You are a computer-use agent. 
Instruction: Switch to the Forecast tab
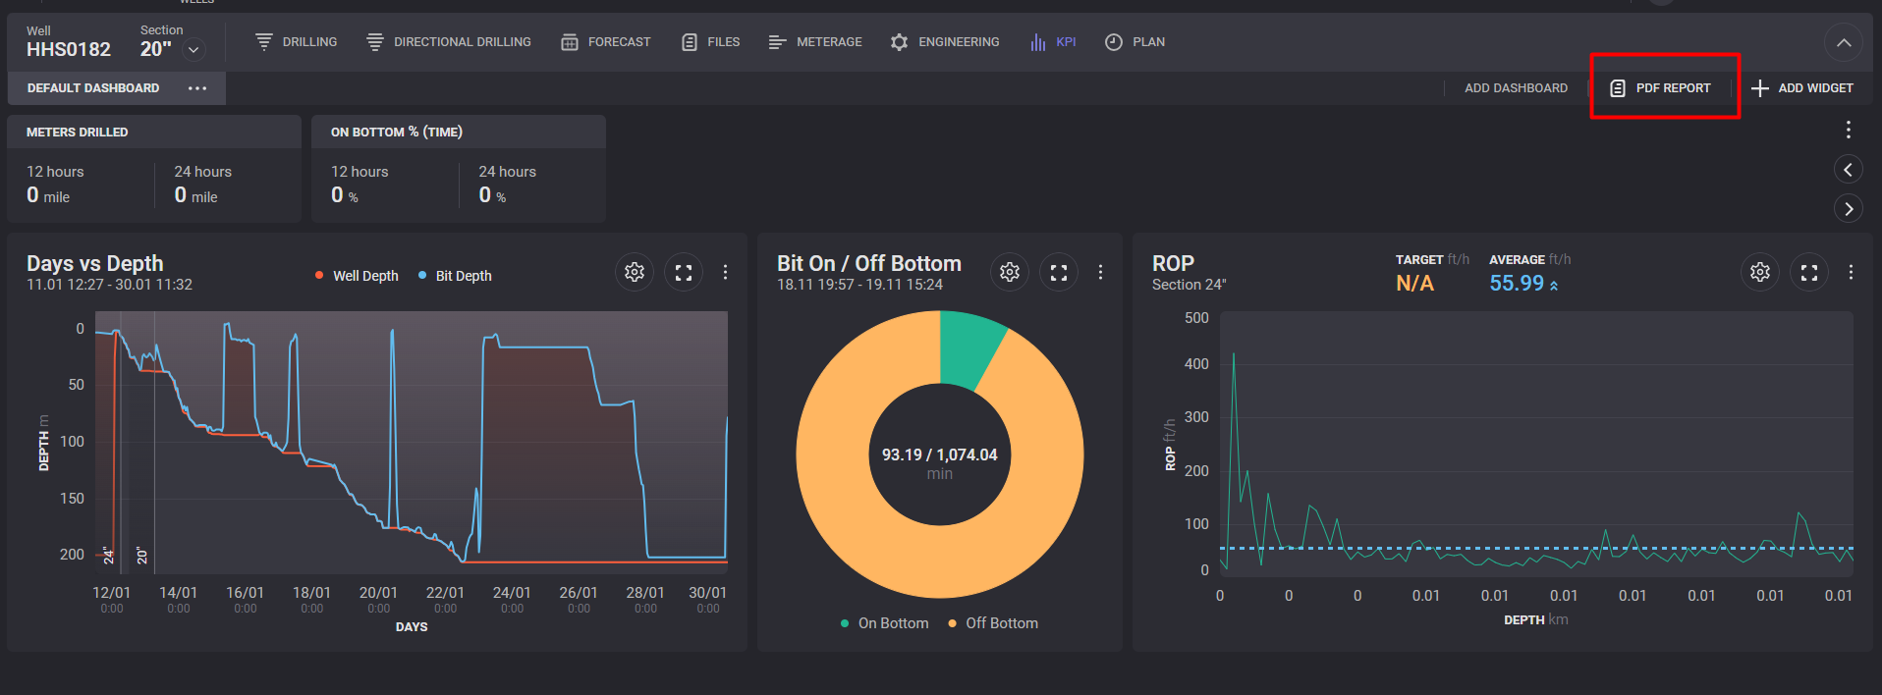606,42
